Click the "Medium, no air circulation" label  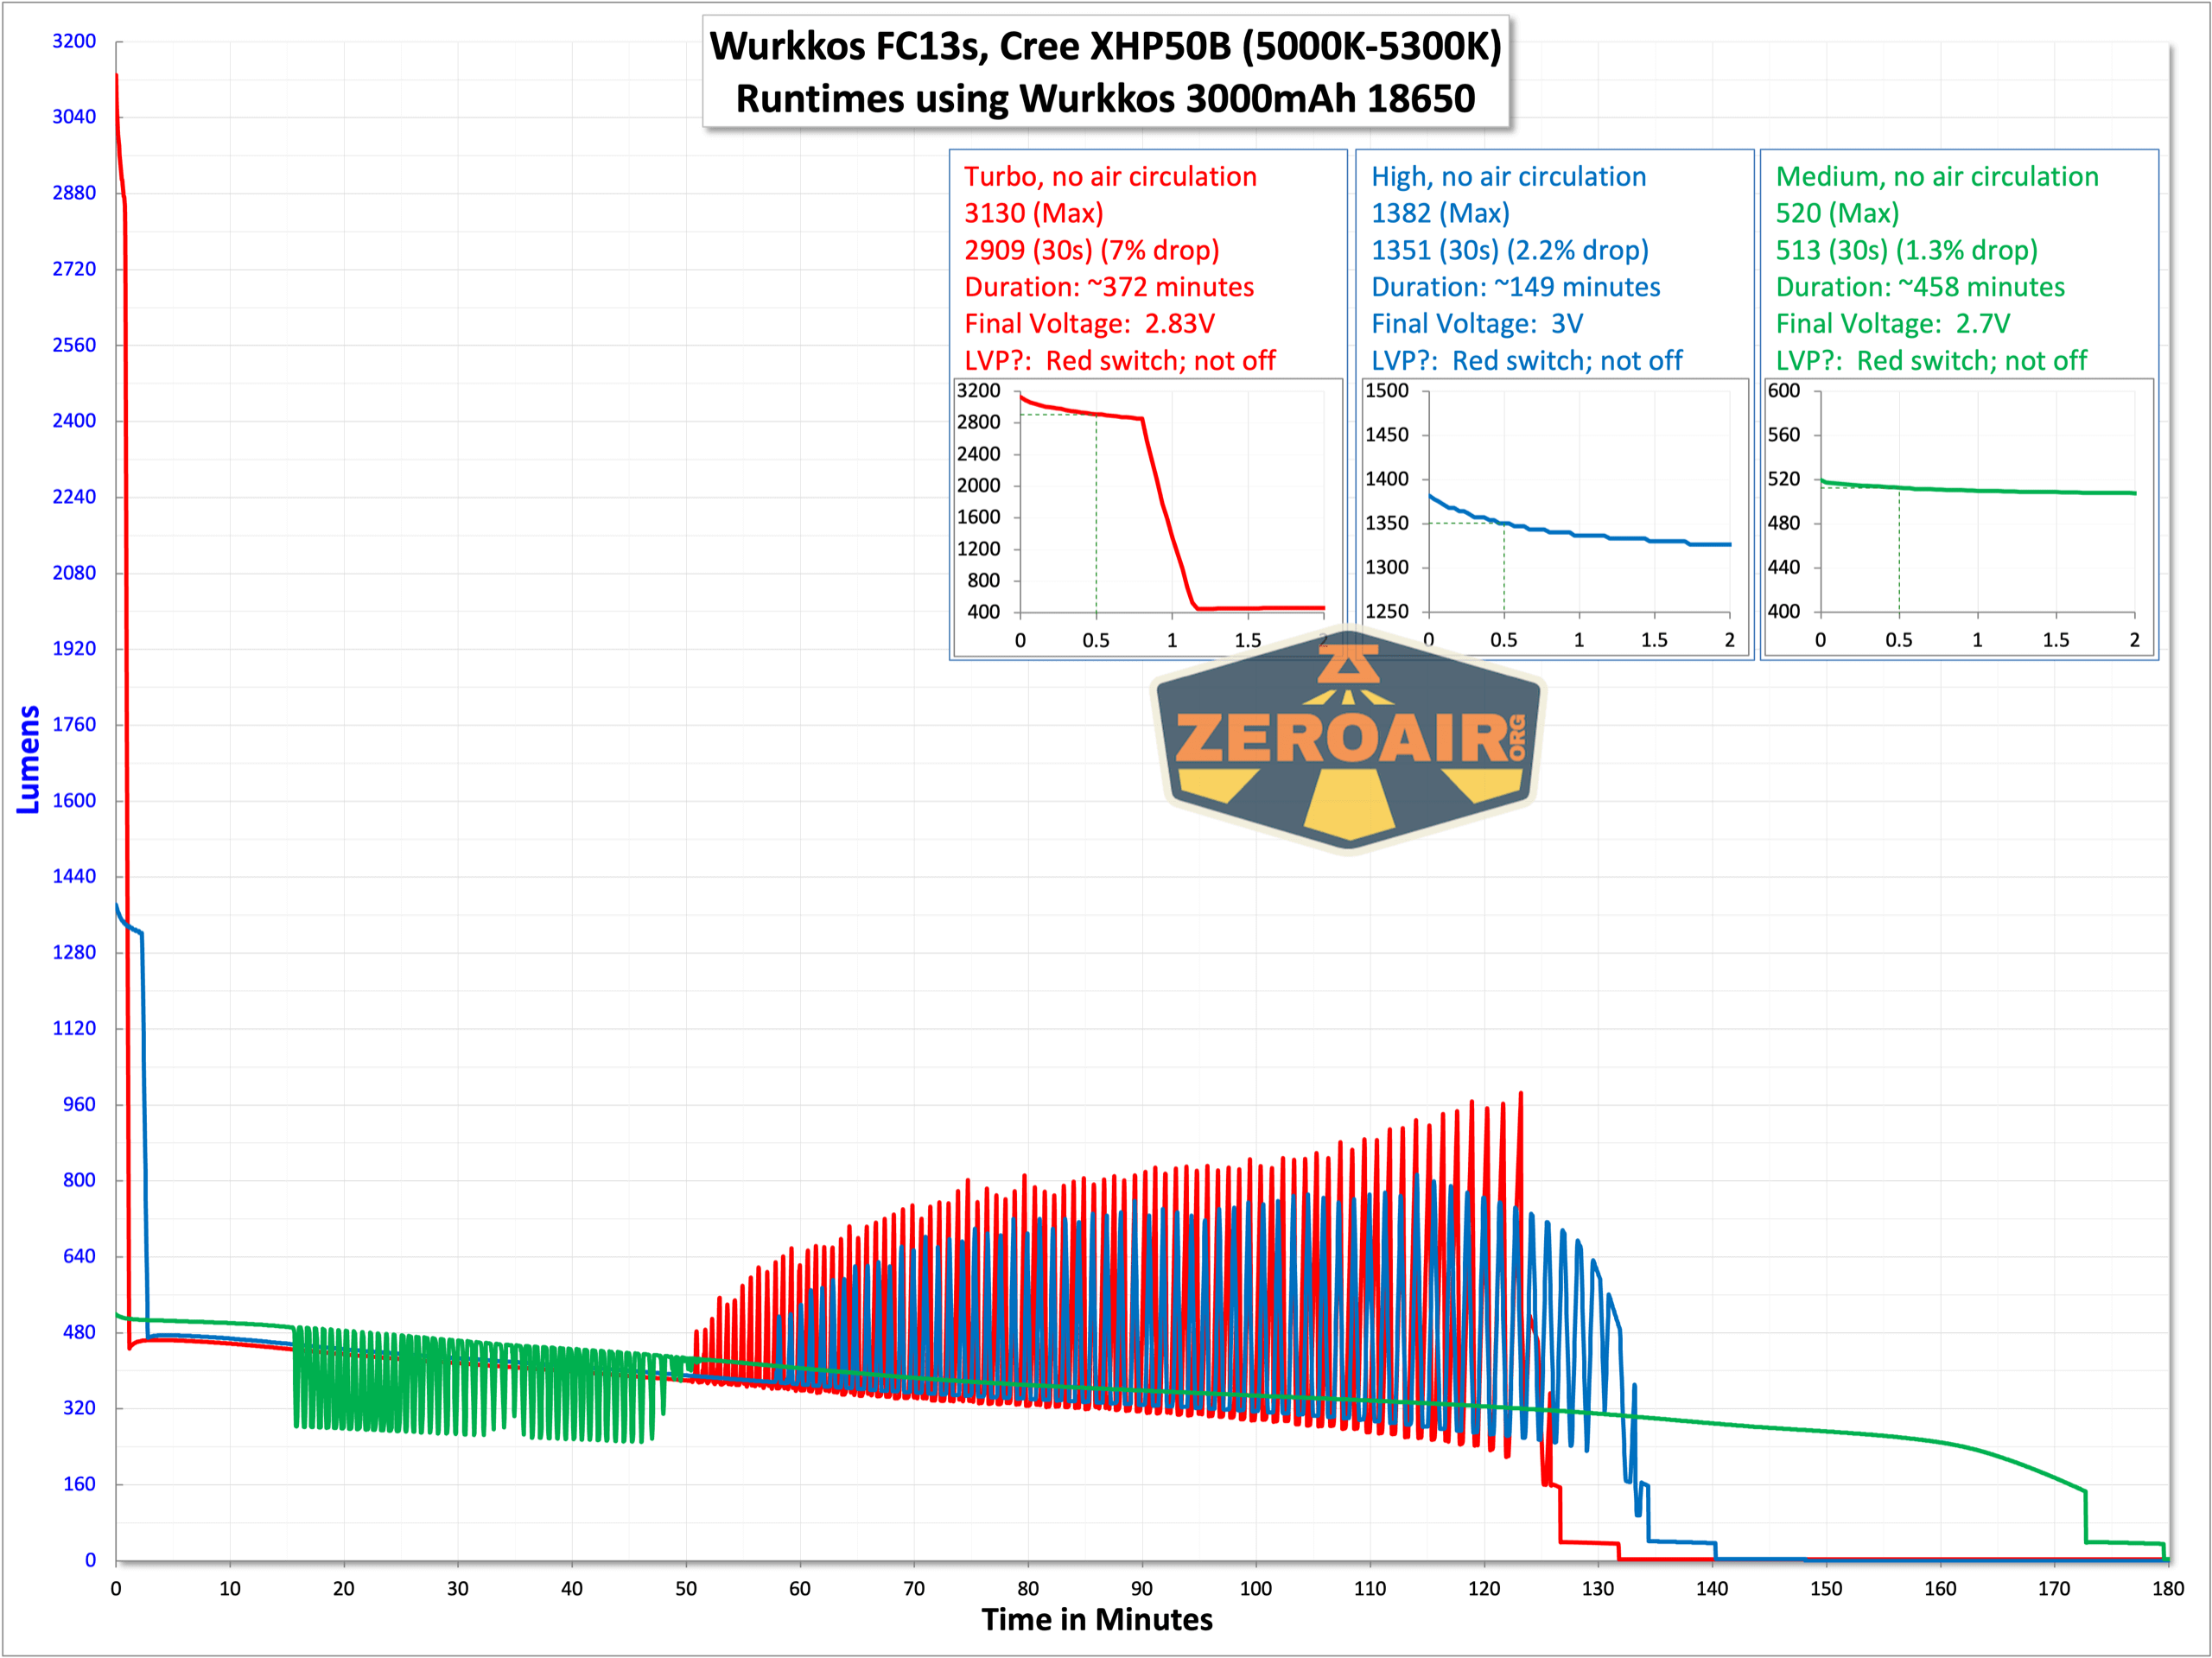click(x=1937, y=177)
